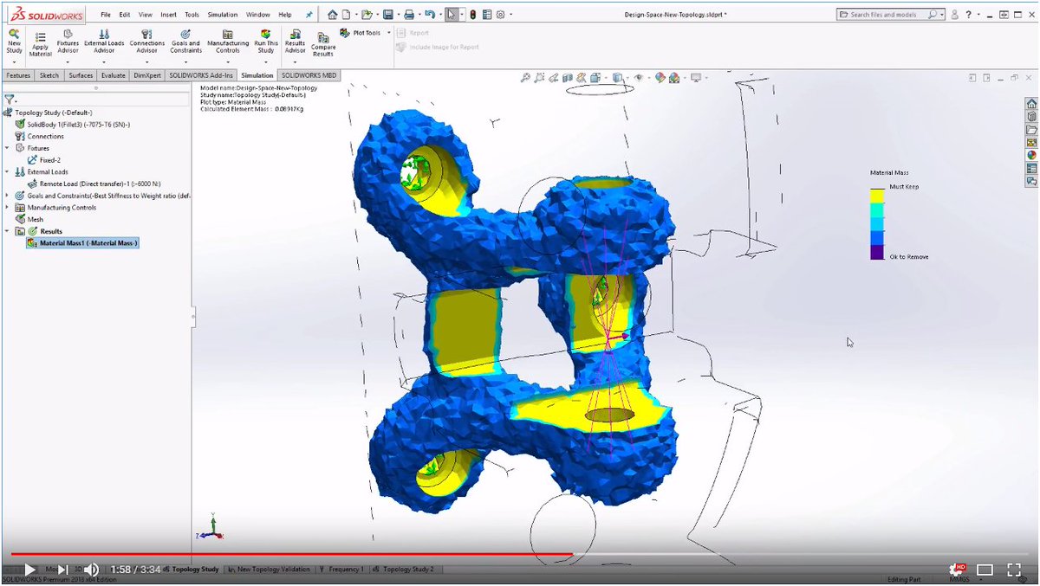
Task: Switch to the Features tab
Action: [18, 75]
